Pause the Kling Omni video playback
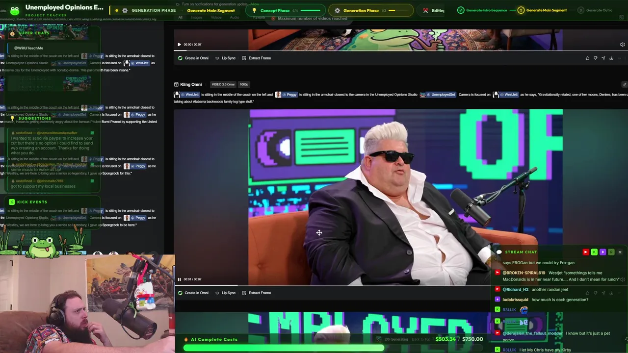Screen dimensions: 628x353 (x=179, y=279)
